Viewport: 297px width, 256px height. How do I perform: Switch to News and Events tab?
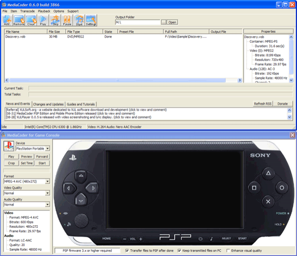coord(18,104)
